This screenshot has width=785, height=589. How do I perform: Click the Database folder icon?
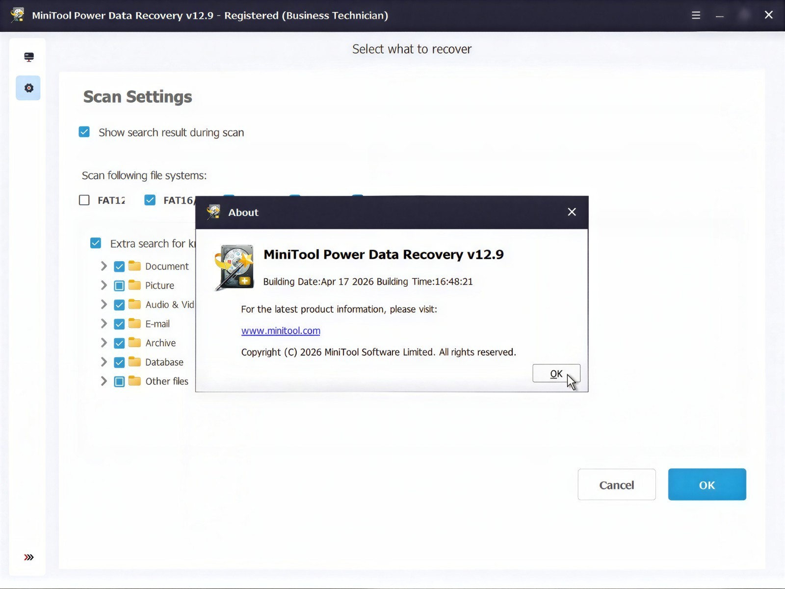pos(134,362)
